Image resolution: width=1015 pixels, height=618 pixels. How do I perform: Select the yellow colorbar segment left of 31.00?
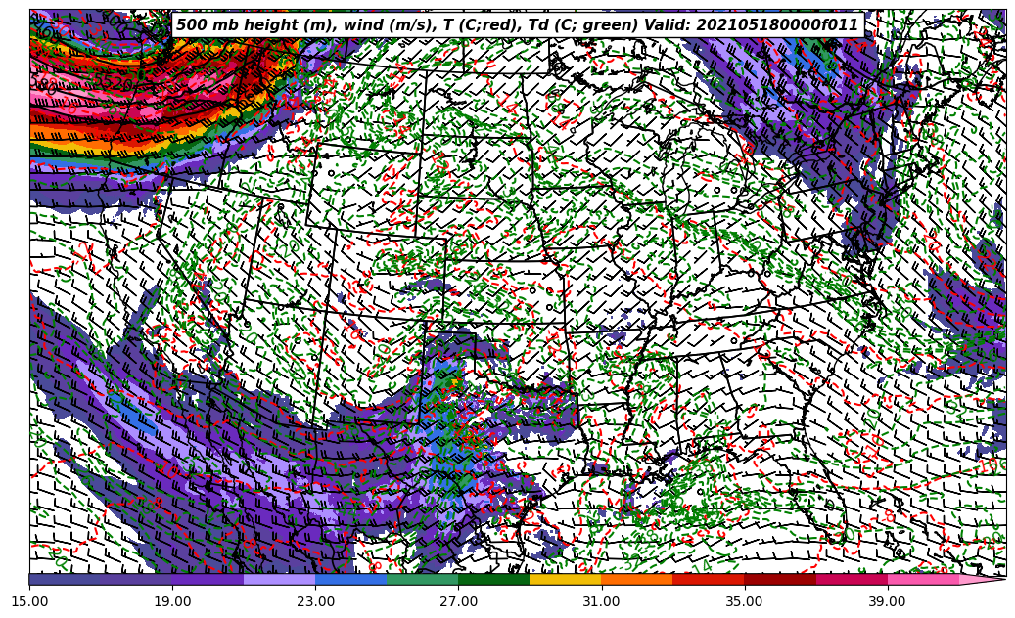click(x=566, y=579)
